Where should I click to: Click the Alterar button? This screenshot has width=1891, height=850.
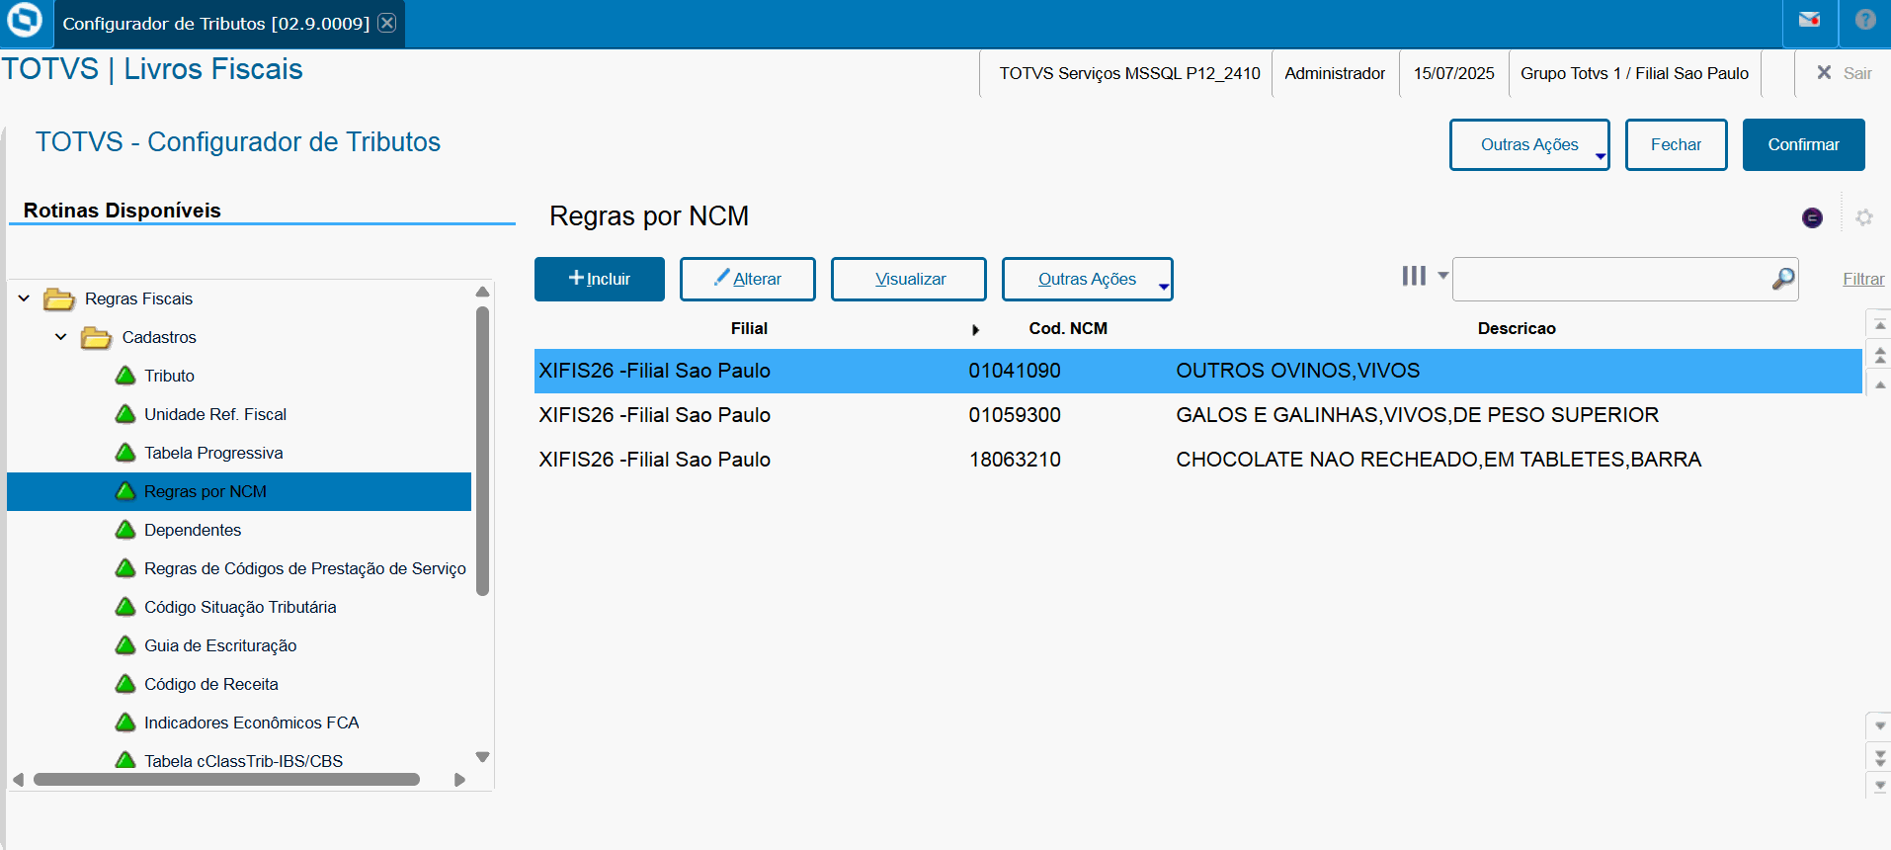pyautogui.click(x=748, y=279)
